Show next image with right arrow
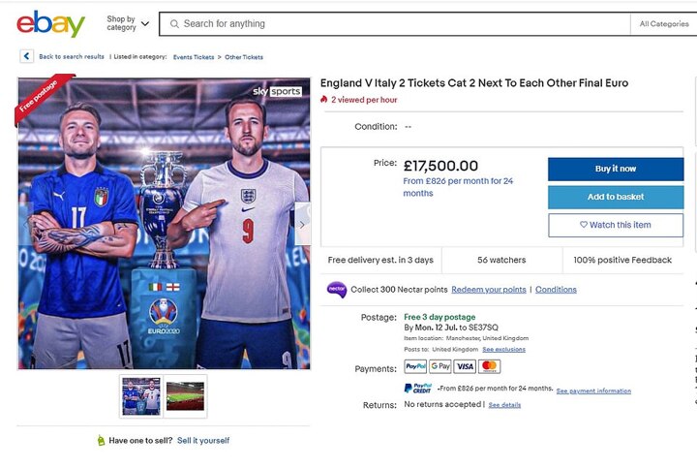Screen dimensions: 697x469 302,224
